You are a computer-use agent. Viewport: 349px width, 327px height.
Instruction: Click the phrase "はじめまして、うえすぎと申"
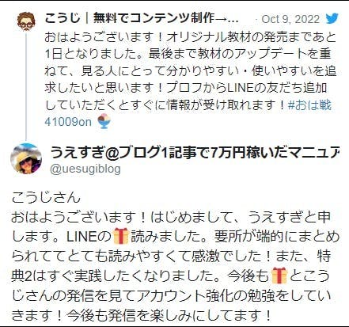(241, 217)
